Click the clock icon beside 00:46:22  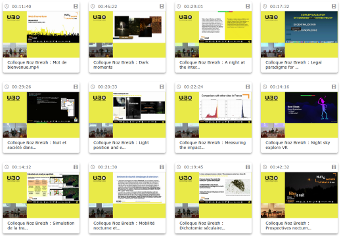[x=93, y=7]
